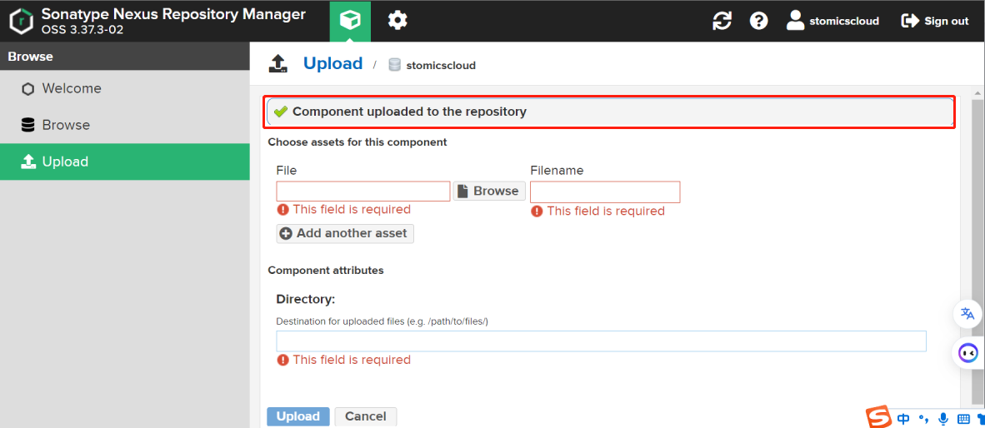
Task: Open the Browse server contents cube icon
Action: pyautogui.click(x=350, y=21)
